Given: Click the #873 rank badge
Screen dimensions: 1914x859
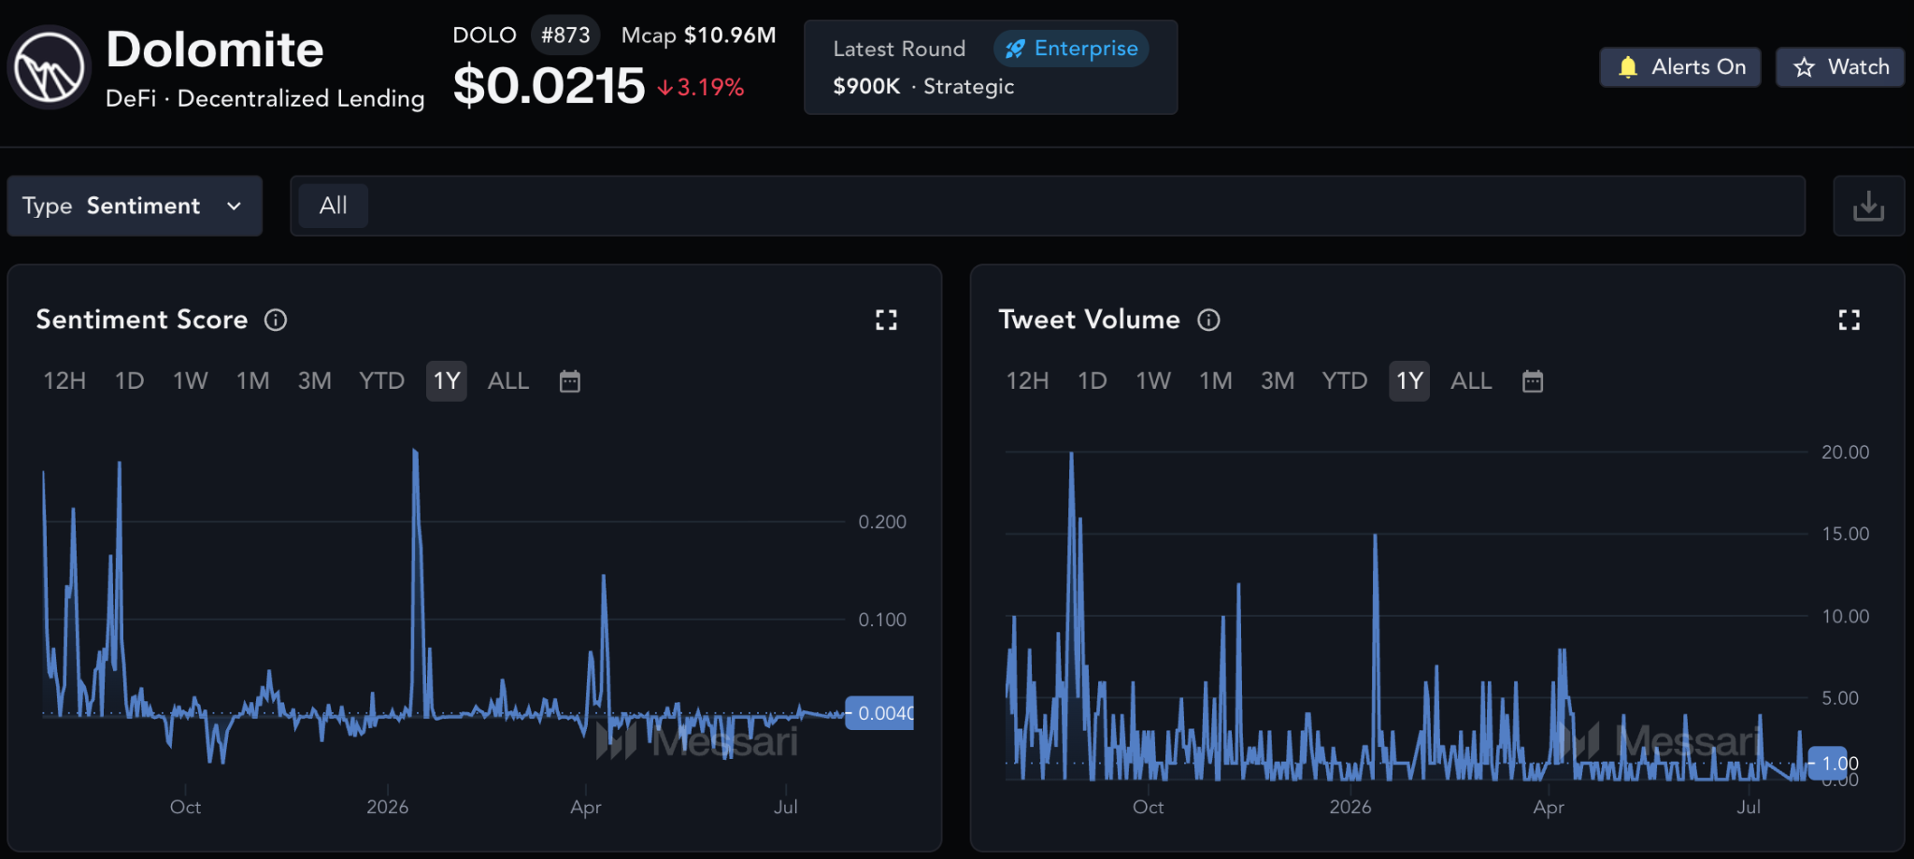Looking at the screenshot, I should point(565,36).
